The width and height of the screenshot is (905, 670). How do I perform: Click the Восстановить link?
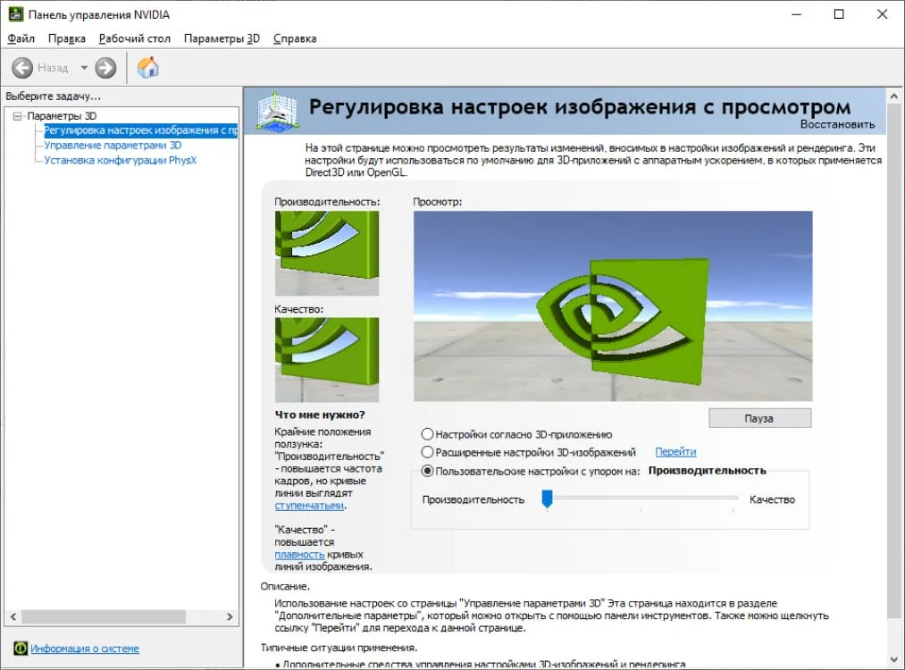coord(837,125)
